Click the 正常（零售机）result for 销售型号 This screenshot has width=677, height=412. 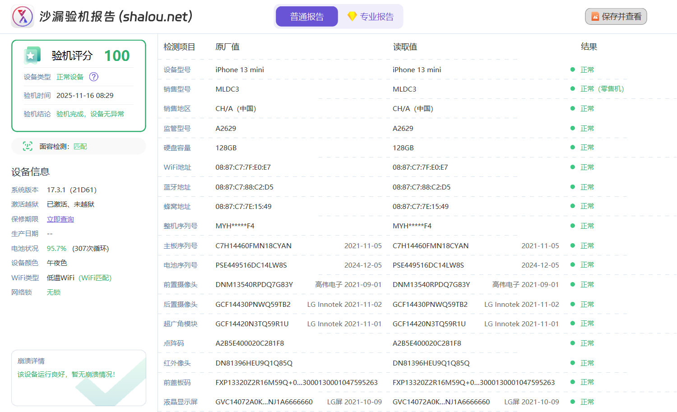tap(602, 89)
